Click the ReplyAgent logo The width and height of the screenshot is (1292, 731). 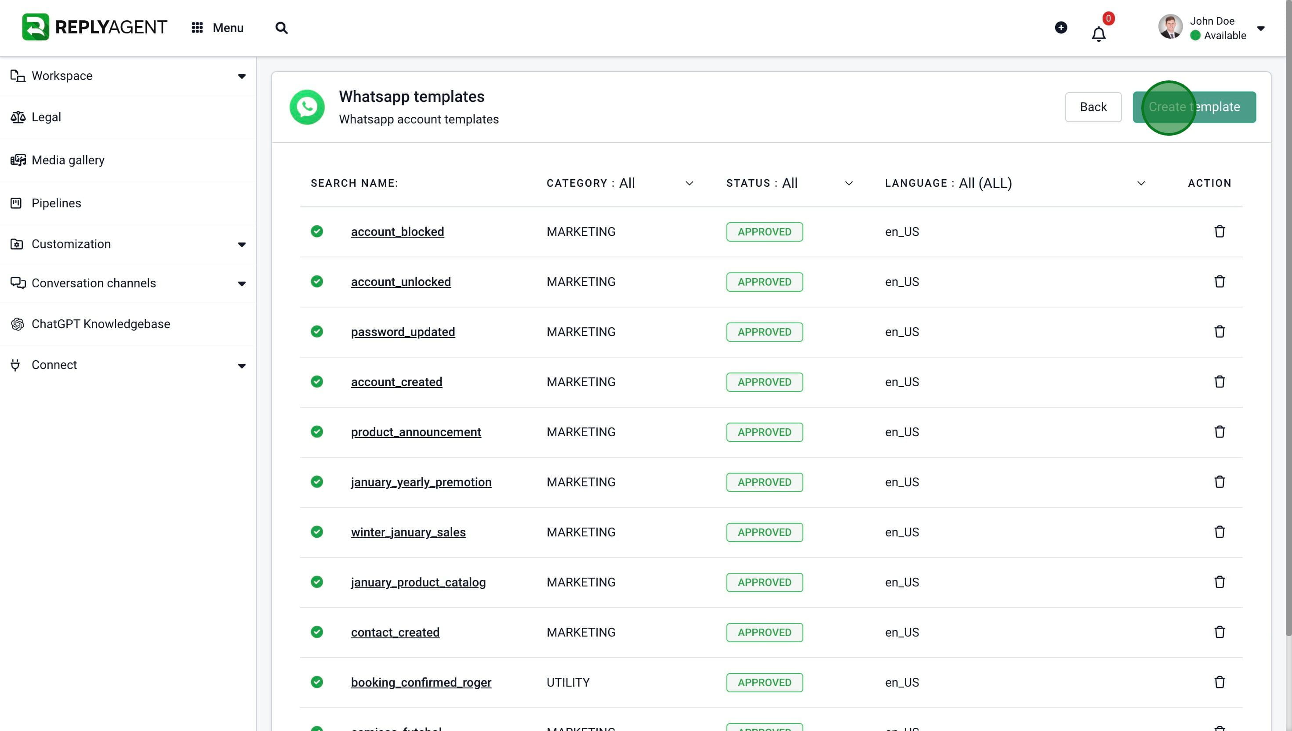(94, 27)
